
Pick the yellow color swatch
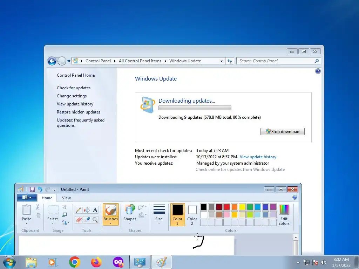[x=242, y=207]
